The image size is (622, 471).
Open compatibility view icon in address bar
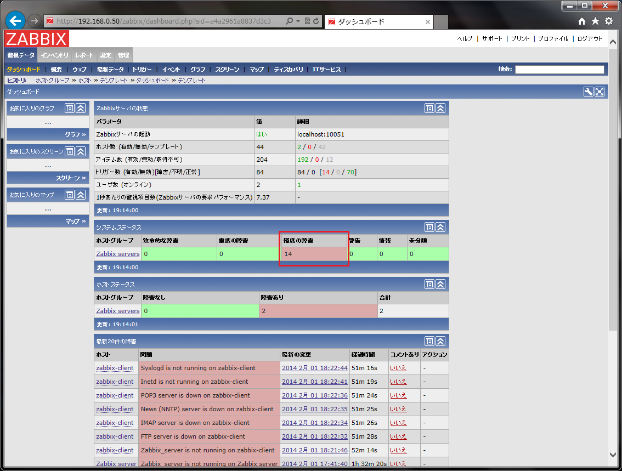[307, 21]
